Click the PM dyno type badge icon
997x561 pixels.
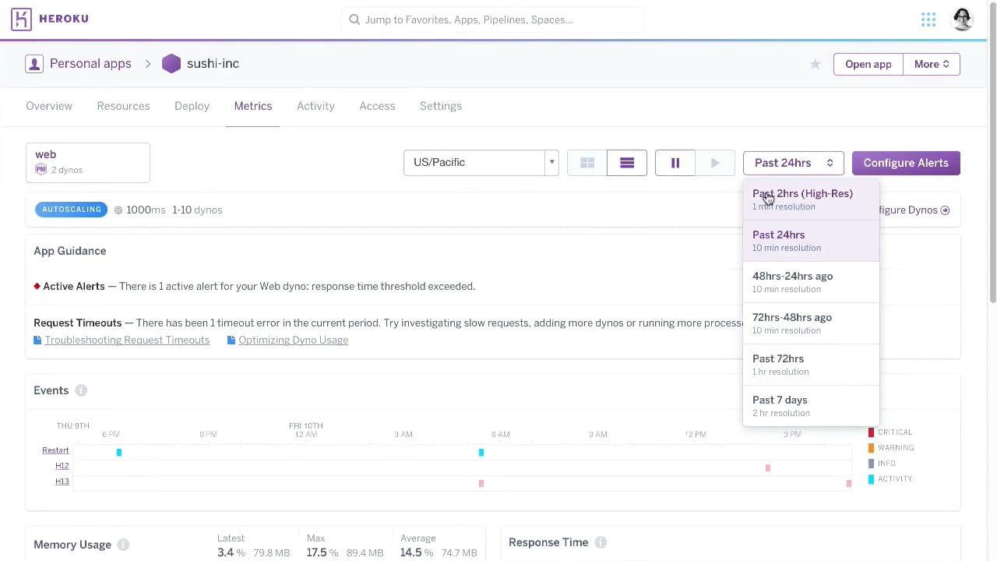pyautogui.click(x=41, y=169)
